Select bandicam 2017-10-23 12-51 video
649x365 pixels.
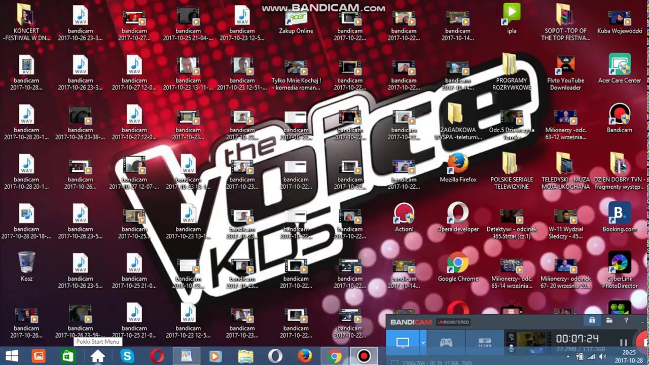[x=242, y=72]
